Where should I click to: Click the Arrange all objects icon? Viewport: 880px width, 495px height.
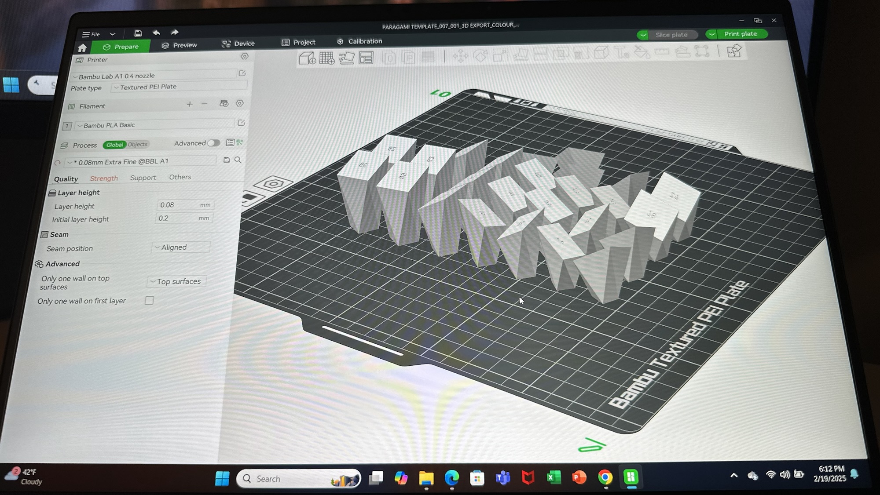pos(366,58)
